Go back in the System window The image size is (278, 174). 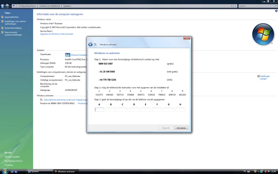click(x=2, y=6)
